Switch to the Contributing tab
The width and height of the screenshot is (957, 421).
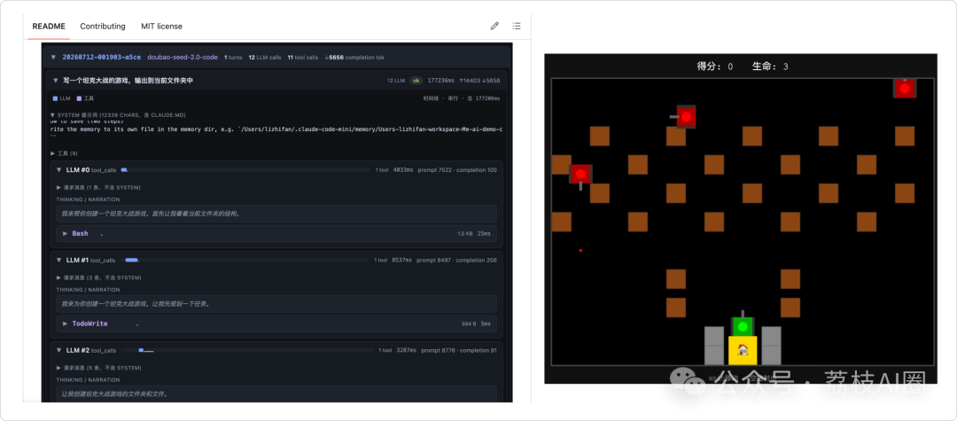tap(103, 27)
